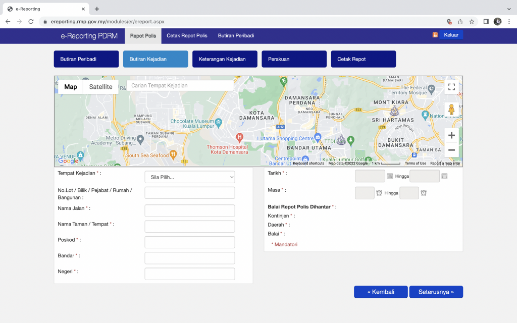Zoom out on the map
The width and height of the screenshot is (517, 323).
(451, 150)
